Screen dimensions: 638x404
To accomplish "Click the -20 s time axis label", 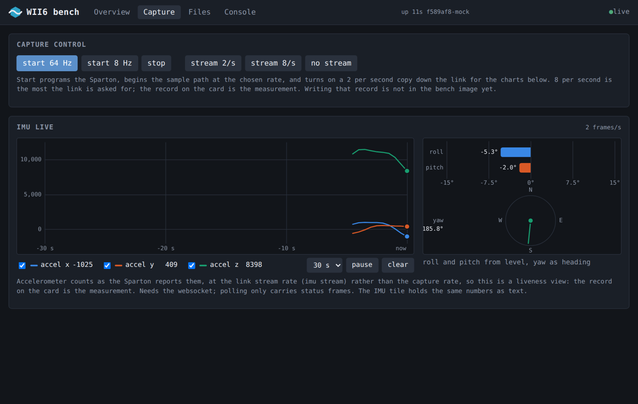I will 166,248.
